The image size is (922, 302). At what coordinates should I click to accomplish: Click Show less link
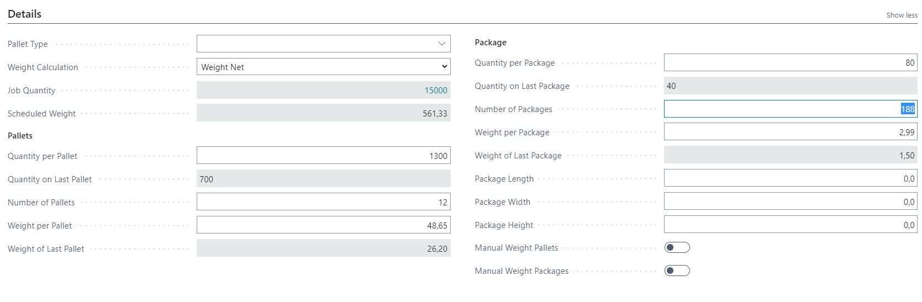point(902,15)
